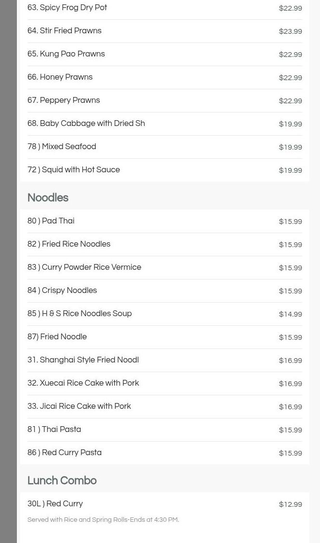
Task: Choose H & S Rice Noodles Soup
Action: click(x=165, y=314)
